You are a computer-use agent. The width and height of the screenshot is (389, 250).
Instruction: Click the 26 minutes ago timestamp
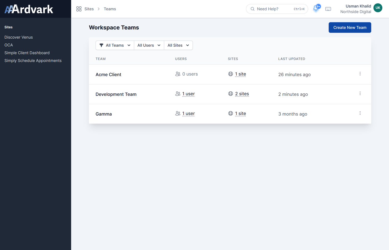(x=295, y=74)
